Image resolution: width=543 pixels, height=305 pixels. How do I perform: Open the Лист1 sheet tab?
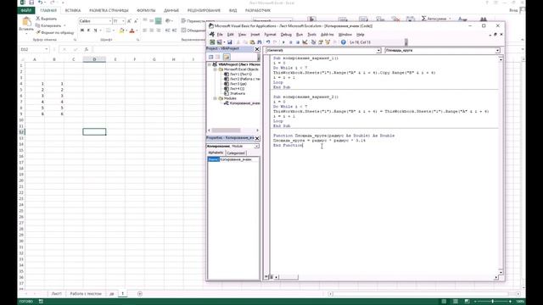(56, 294)
